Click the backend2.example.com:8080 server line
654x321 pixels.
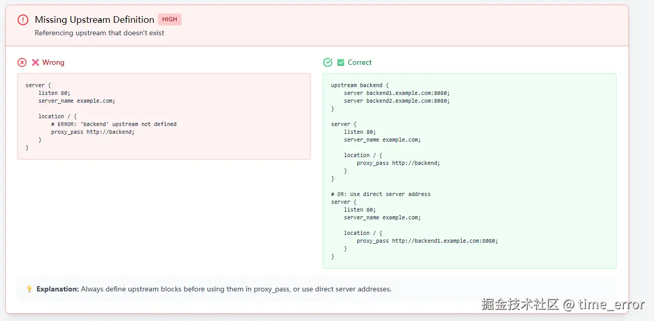(397, 101)
